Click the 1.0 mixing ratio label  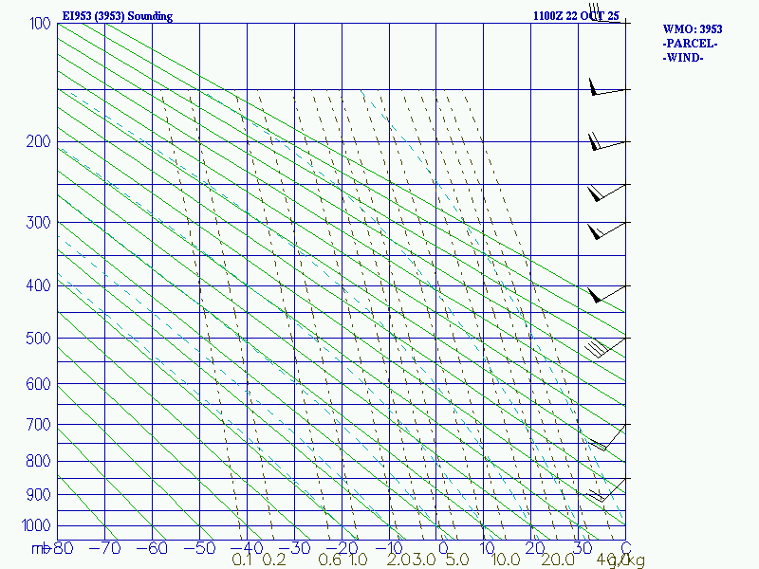(359, 560)
